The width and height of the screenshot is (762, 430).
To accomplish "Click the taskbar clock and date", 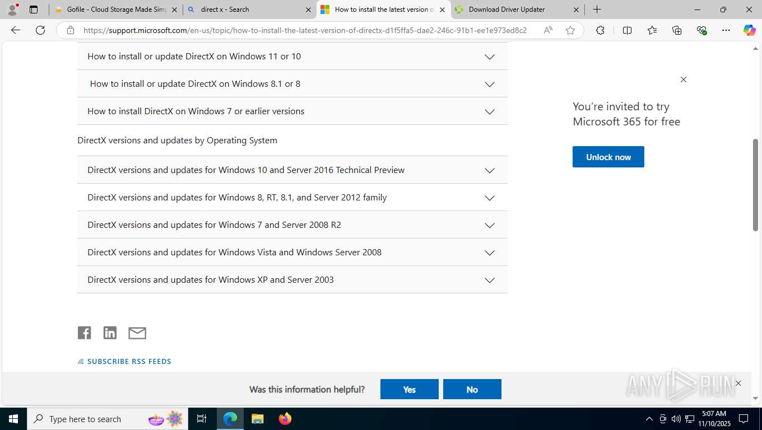I will coord(714,419).
